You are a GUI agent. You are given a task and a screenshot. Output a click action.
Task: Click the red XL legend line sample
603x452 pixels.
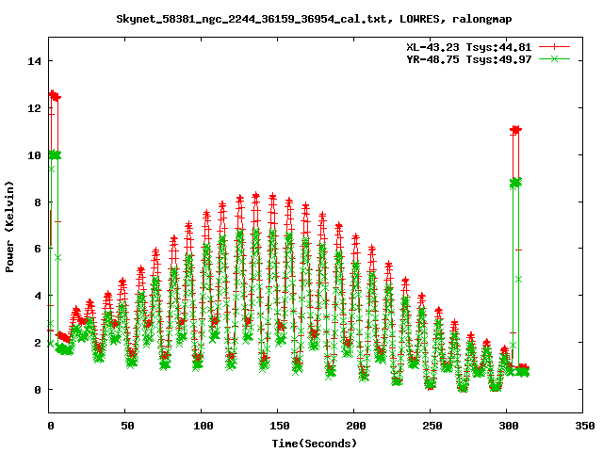[x=554, y=47]
